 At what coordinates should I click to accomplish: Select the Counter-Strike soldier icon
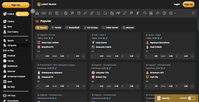[138, 13]
